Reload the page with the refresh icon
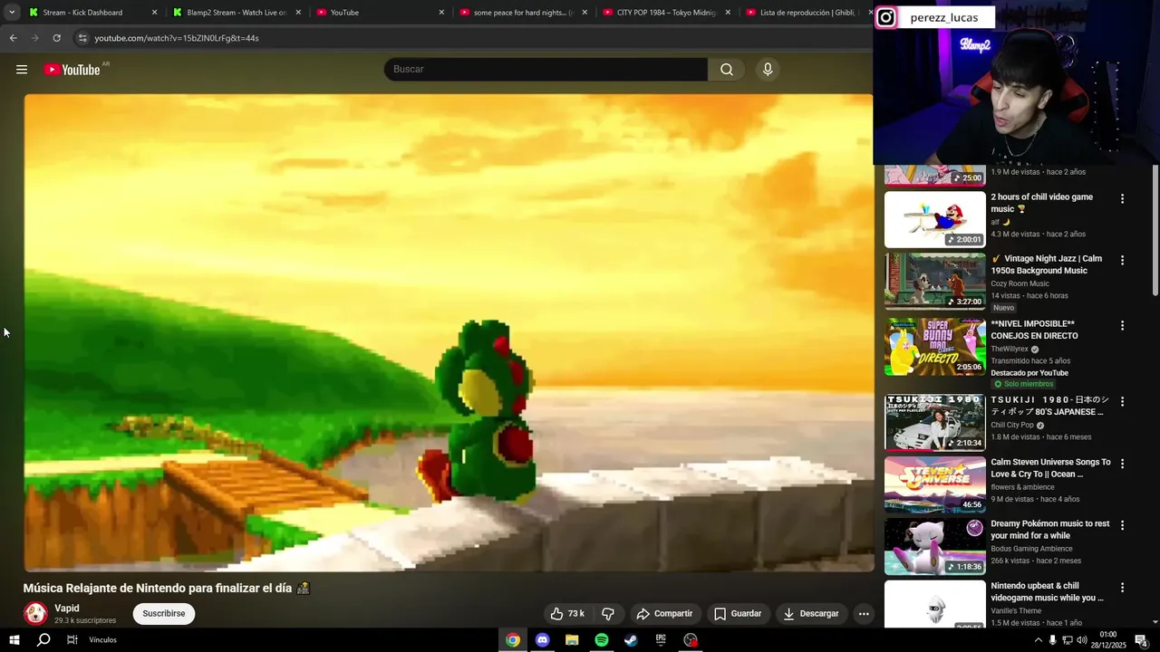 coord(57,38)
